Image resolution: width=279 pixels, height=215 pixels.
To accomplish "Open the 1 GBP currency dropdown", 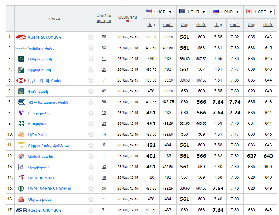I will pos(263,12).
